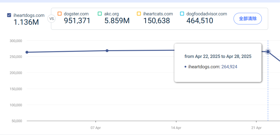Click the 14 Apr x-axis label
This screenshot has height=135, width=280.
coord(176,128)
